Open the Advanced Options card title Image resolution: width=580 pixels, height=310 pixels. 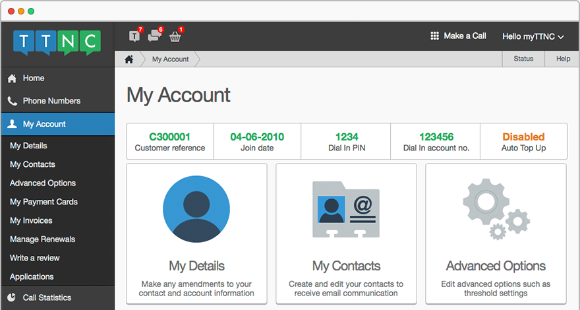(x=496, y=266)
